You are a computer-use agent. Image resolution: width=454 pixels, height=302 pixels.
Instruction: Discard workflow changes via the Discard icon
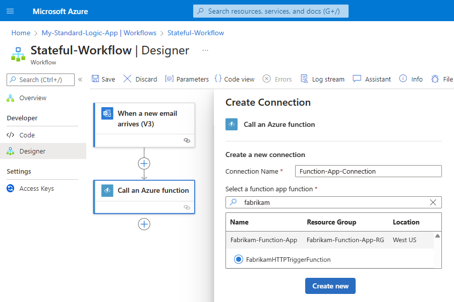pyautogui.click(x=140, y=79)
